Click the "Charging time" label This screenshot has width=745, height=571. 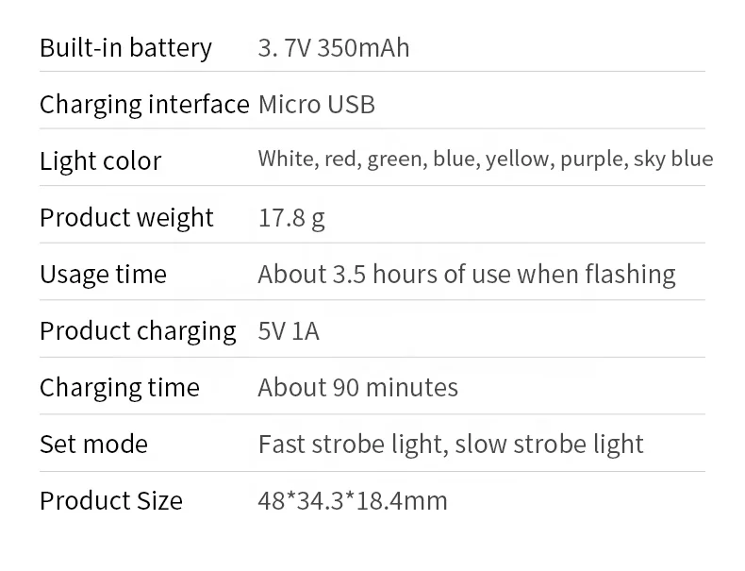120,388
